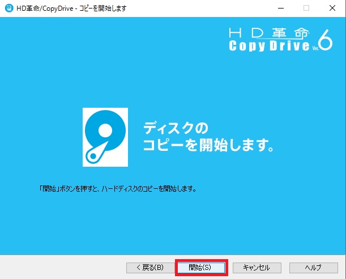This screenshot has height=279, width=346.
Task: Close the CopyDrive window
Action: pyautogui.click(x=332, y=8)
